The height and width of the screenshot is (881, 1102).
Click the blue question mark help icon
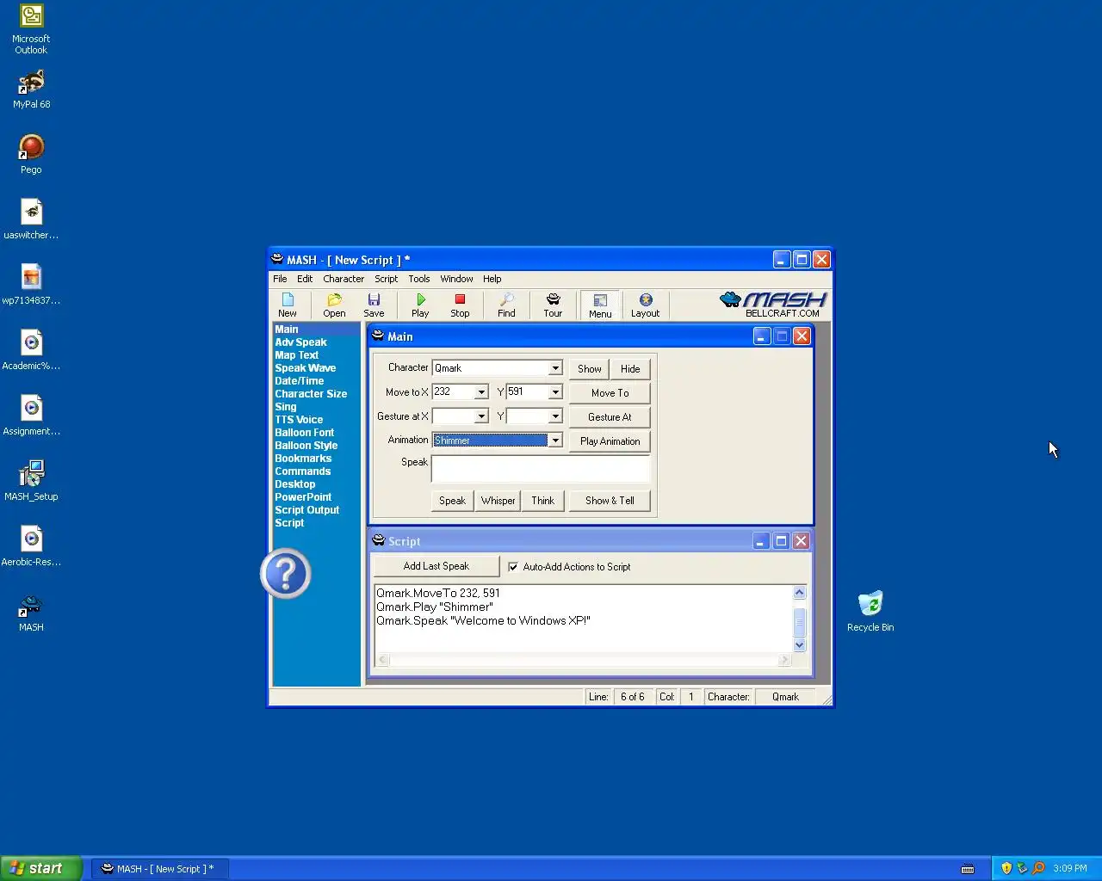click(286, 574)
